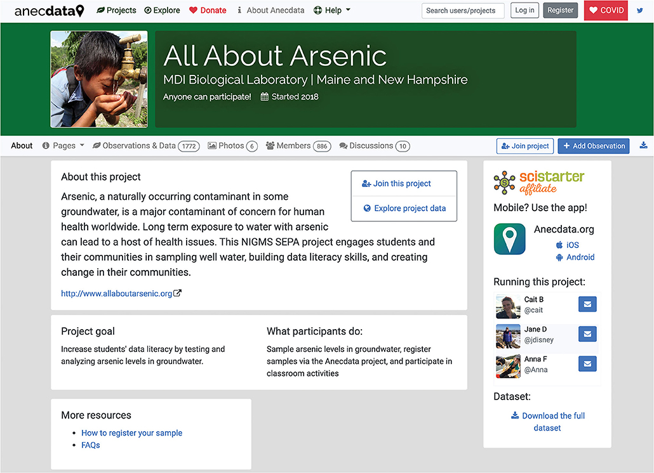The width and height of the screenshot is (654, 473).
Task: Click the Anecdata app map-pin icon
Action: click(510, 239)
